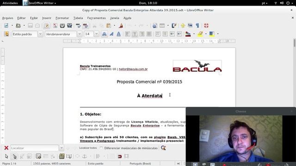Select Clone Formatting paintbrush

click(121, 25)
